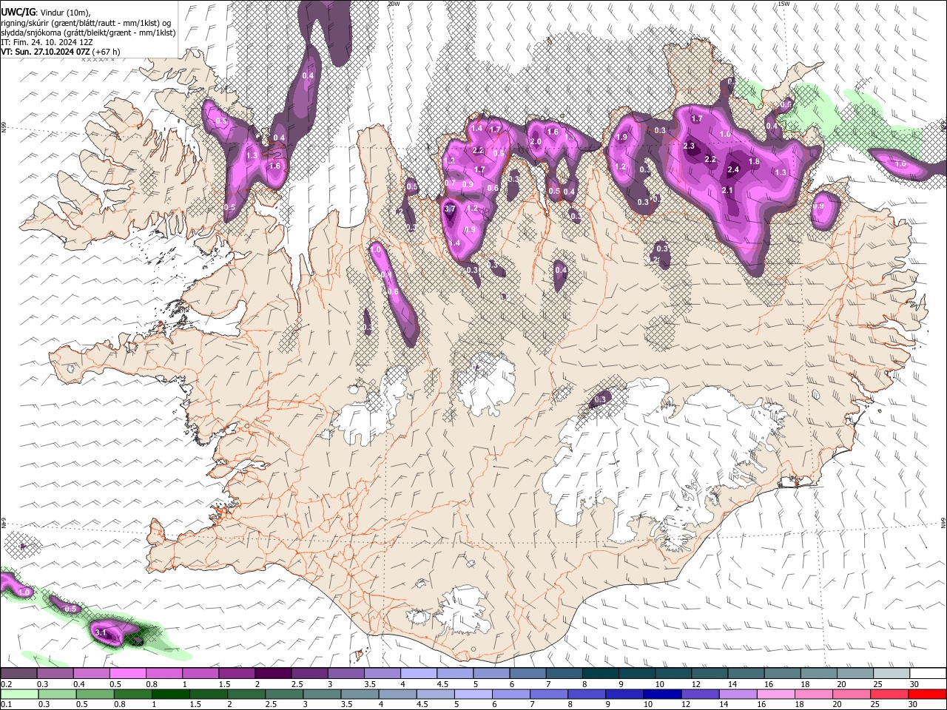
Task: Pick the bottom-row legend swatch starting at 5
Action: pyautogui.click(x=473, y=694)
